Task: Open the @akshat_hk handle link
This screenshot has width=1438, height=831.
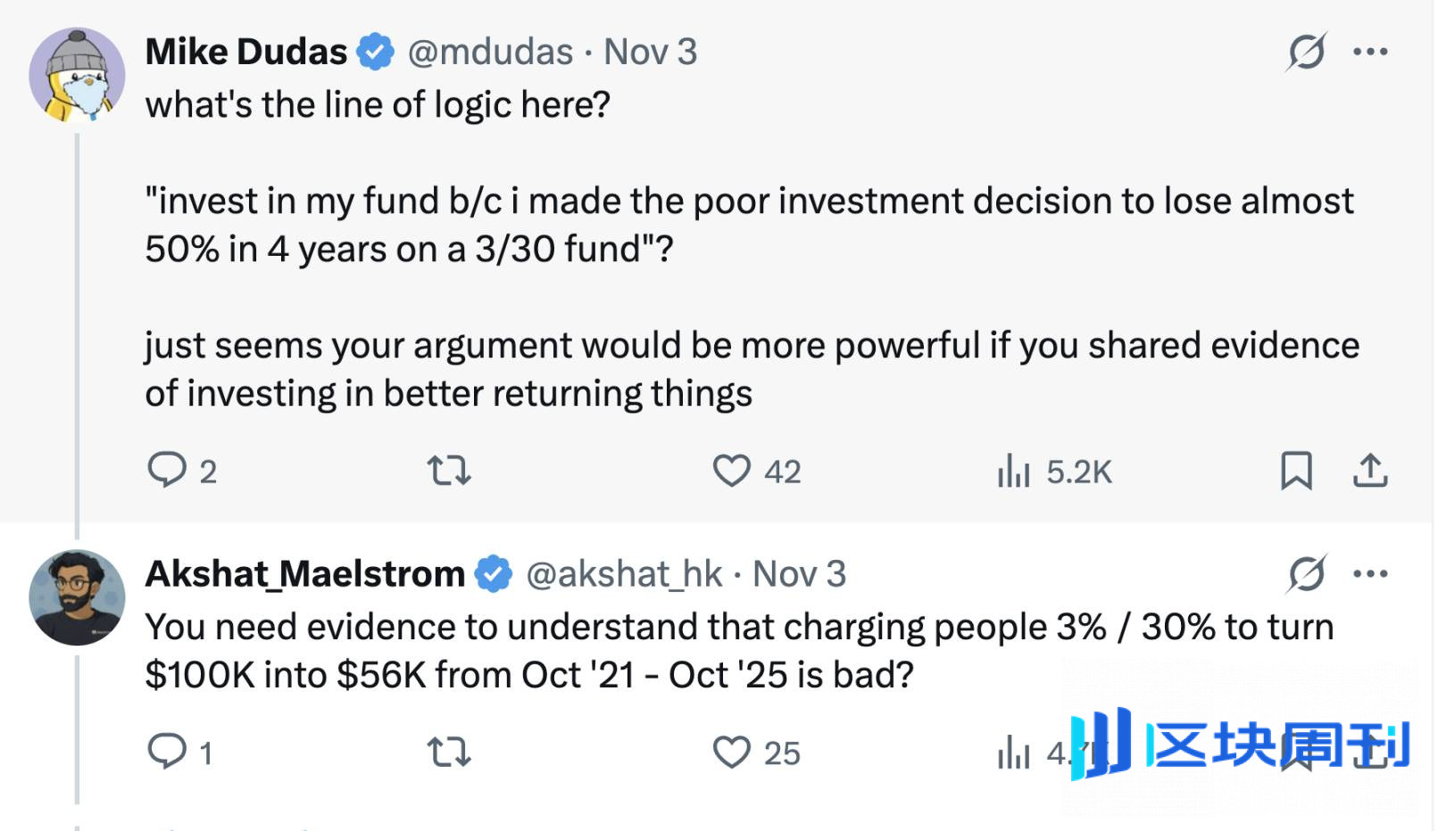Action: tap(623, 573)
